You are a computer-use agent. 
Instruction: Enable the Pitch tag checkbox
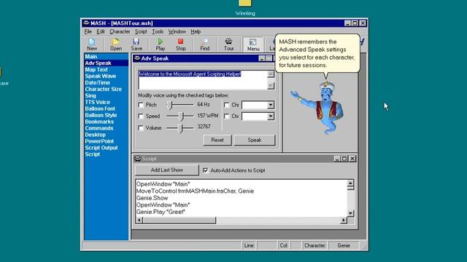pos(141,105)
